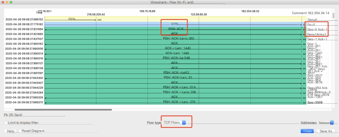Click the PSH, ACK Len 260 flow arrow
This screenshot has height=137, width=339.
[x=178, y=39]
